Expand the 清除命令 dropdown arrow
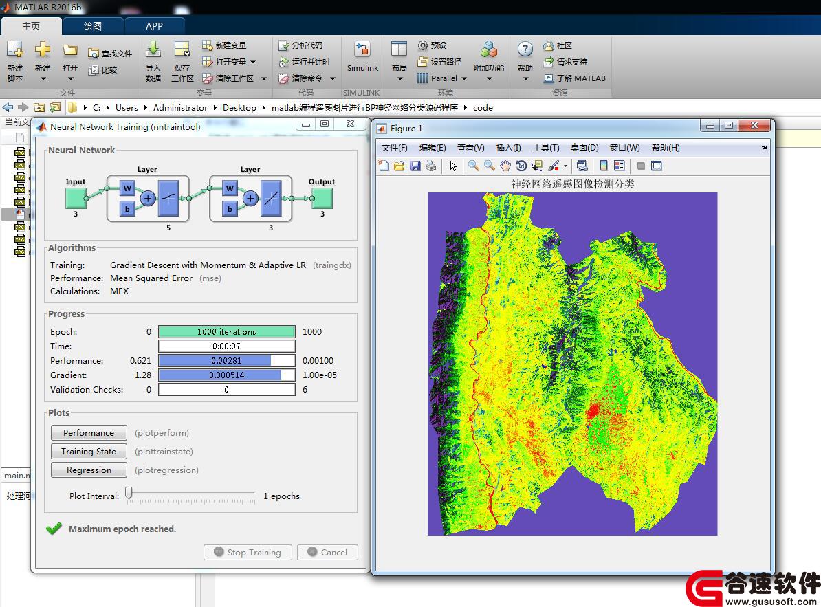 point(333,78)
